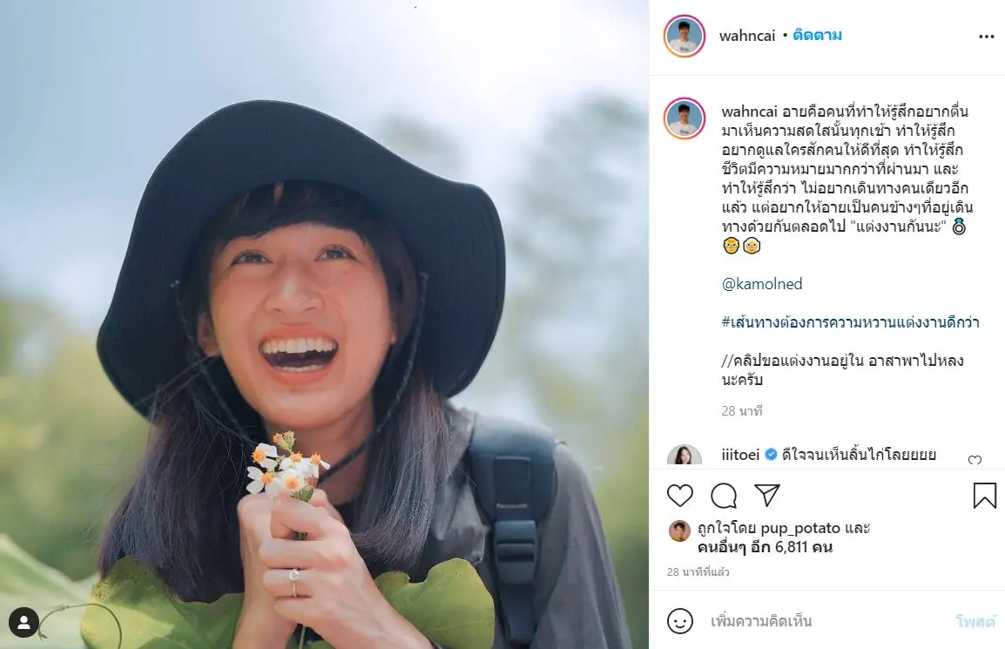Screen dimensions: 1005x649
Task: Open comments with the speech bubble icon
Action: pos(724,496)
